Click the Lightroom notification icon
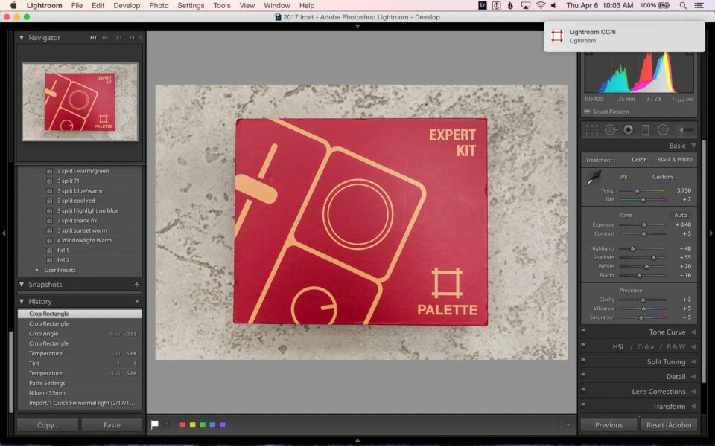The height and width of the screenshot is (446, 715). coord(557,36)
